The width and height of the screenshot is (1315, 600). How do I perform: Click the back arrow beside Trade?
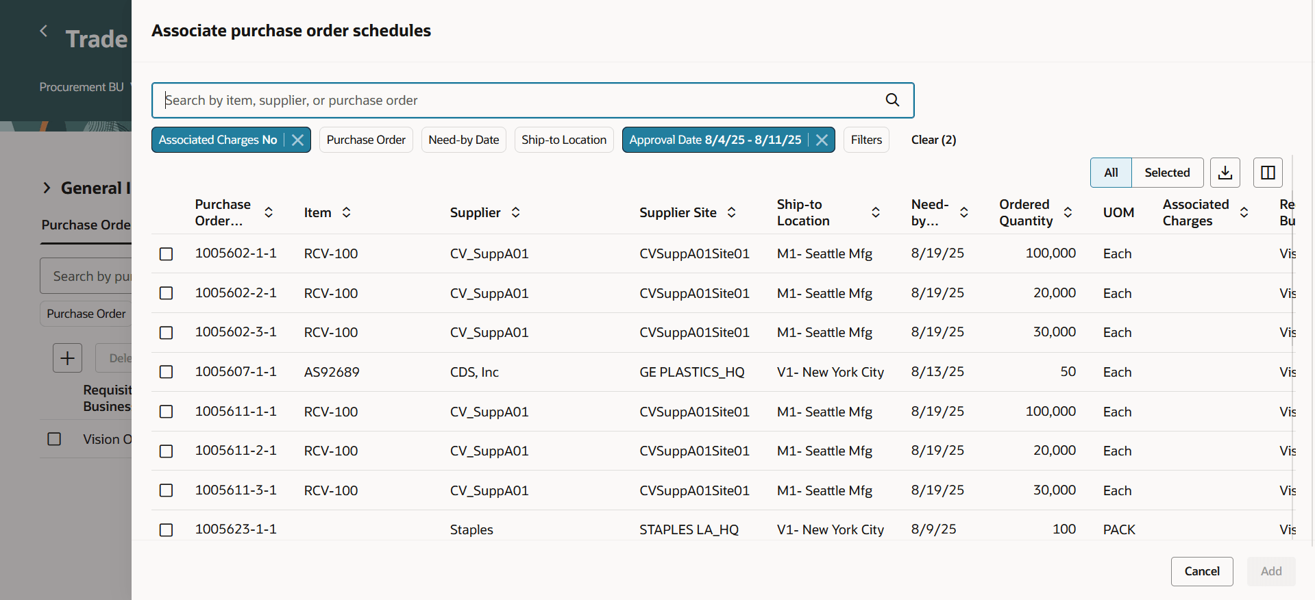point(44,31)
